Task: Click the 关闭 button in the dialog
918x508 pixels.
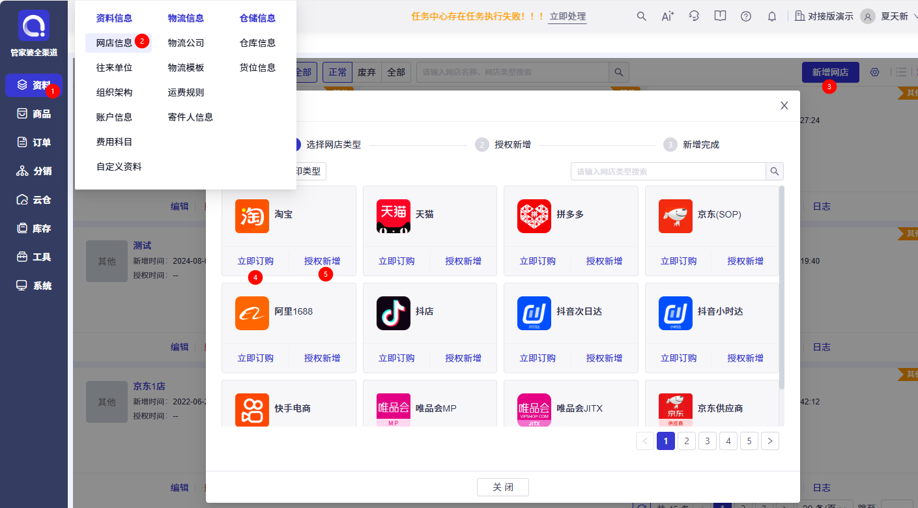Action: 503,487
